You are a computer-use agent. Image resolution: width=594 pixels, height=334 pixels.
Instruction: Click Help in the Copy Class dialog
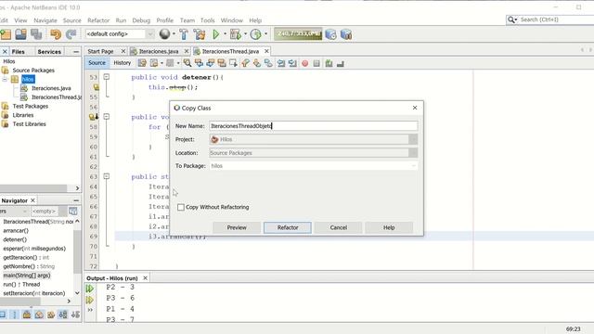389,227
